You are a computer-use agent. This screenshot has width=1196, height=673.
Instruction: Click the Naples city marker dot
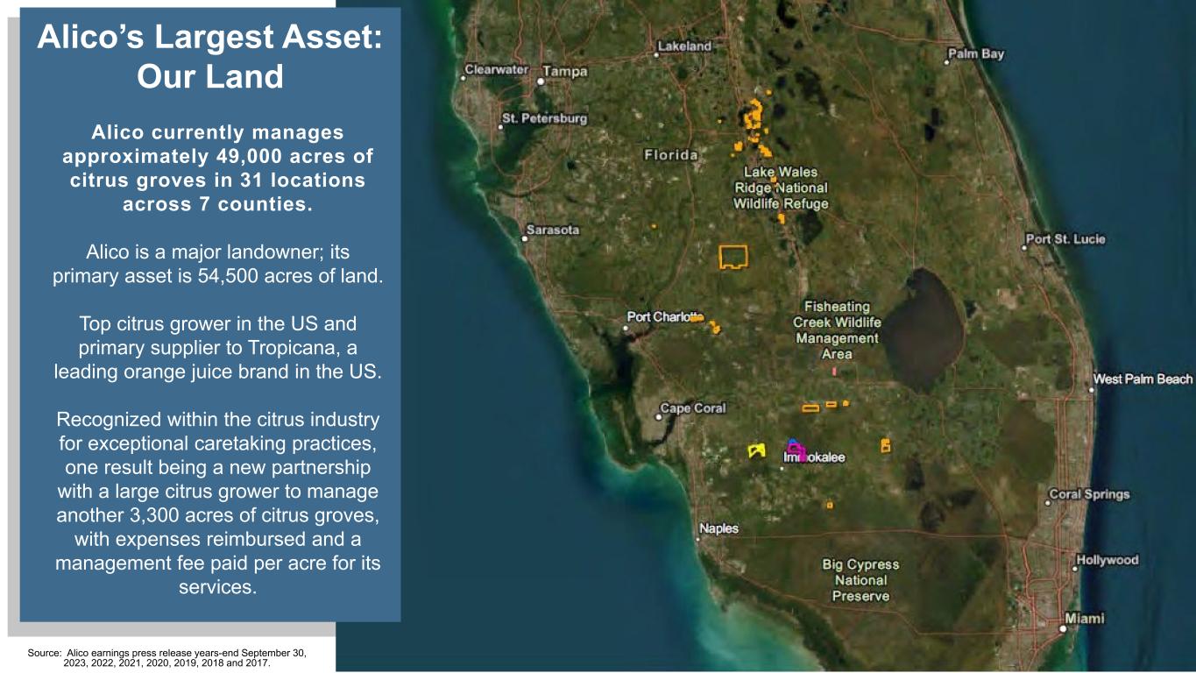click(697, 540)
